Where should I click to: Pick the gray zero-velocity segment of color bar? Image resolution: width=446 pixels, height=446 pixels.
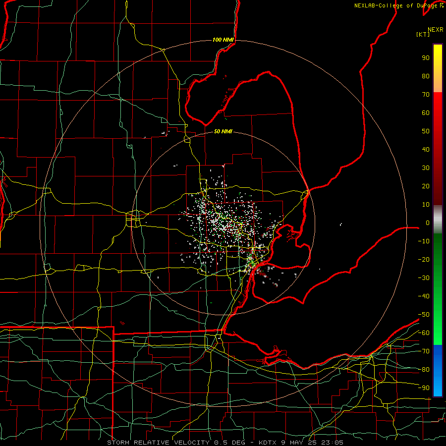[438, 220]
